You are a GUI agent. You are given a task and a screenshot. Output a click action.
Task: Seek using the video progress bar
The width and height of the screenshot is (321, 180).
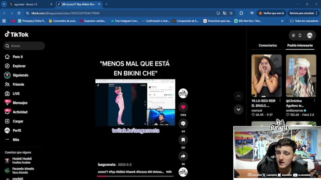(135, 176)
